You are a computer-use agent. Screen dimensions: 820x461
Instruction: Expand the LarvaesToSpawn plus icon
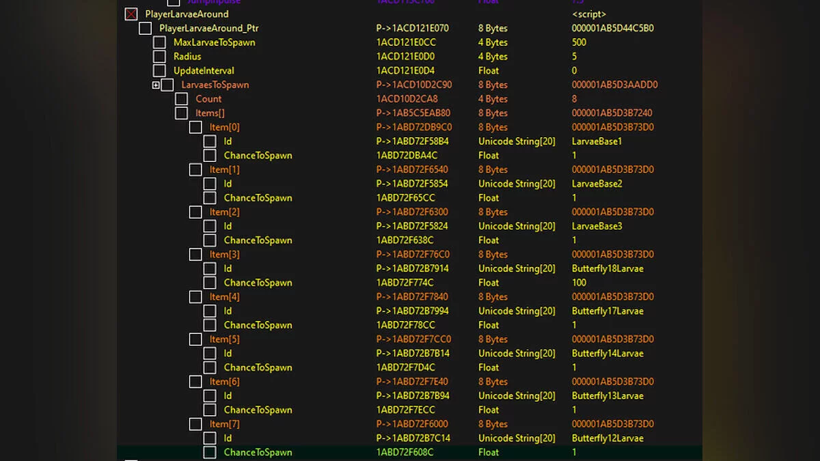tap(156, 85)
